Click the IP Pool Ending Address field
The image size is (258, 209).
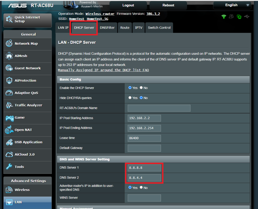(144, 128)
